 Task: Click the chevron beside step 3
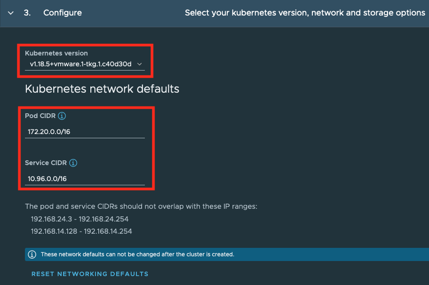10,13
